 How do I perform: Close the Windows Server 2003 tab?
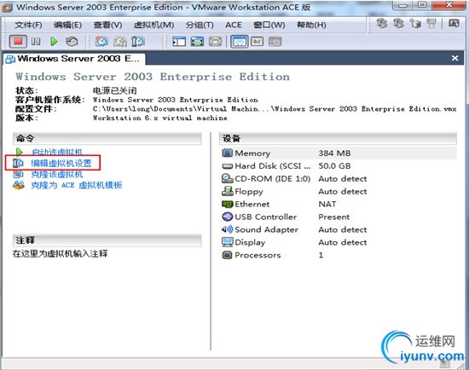point(455,58)
